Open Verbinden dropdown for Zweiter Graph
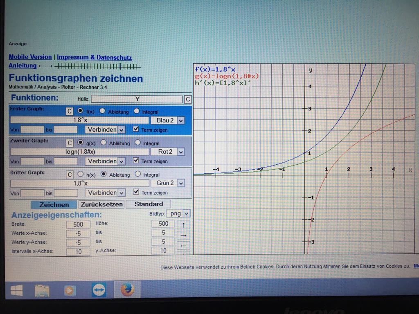 pyautogui.click(x=106, y=161)
